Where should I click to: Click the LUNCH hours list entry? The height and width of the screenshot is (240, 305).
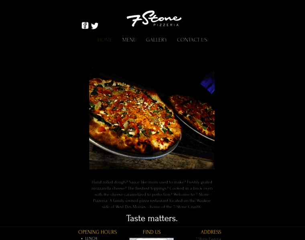click(91, 238)
